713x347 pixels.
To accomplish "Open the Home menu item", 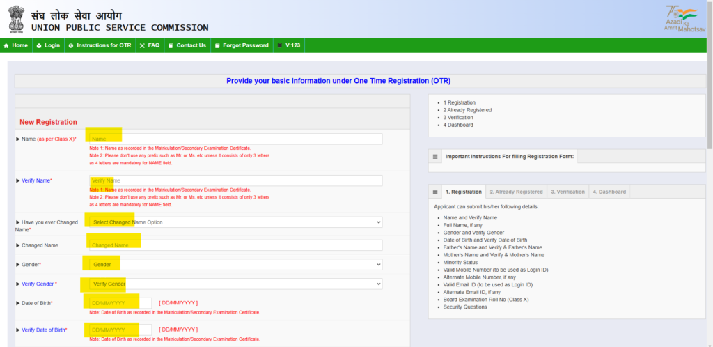I will pos(17,45).
